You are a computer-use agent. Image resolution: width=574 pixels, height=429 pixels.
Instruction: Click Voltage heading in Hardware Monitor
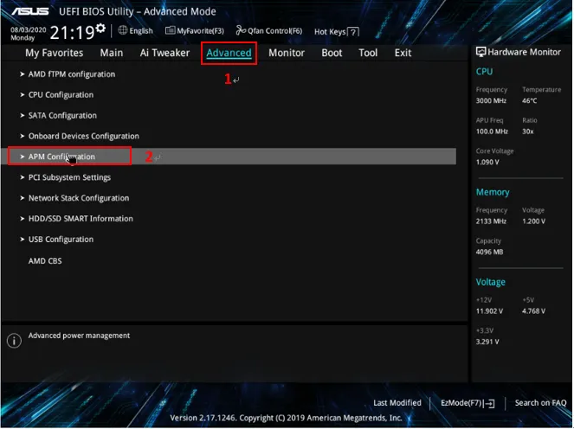491,282
